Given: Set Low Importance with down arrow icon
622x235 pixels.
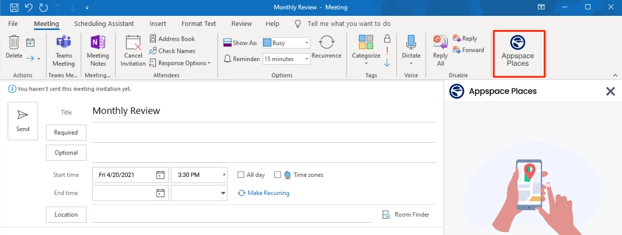Looking at the screenshot, I should [387, 63].
